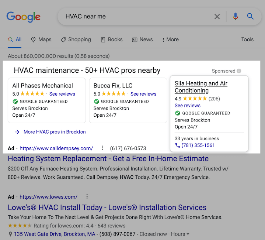Click the Books tab book icon

point(103,40)
